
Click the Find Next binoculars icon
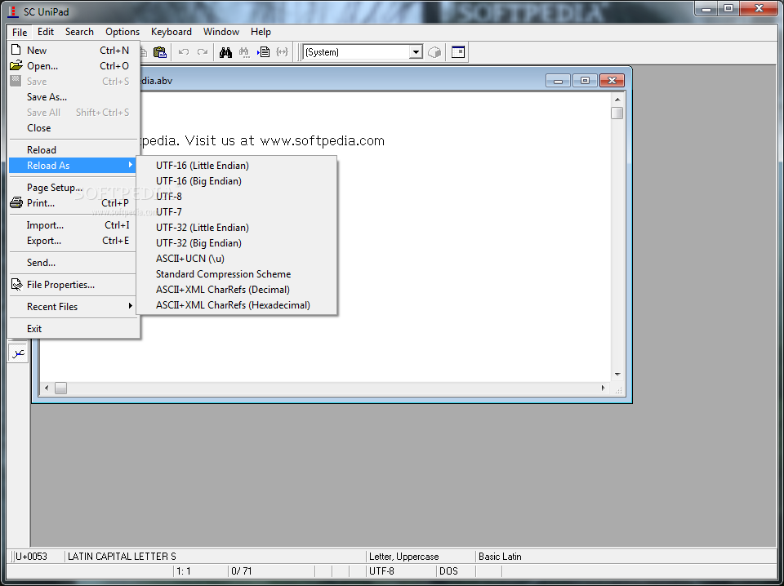pyautogui.click(x=244, y=52)
